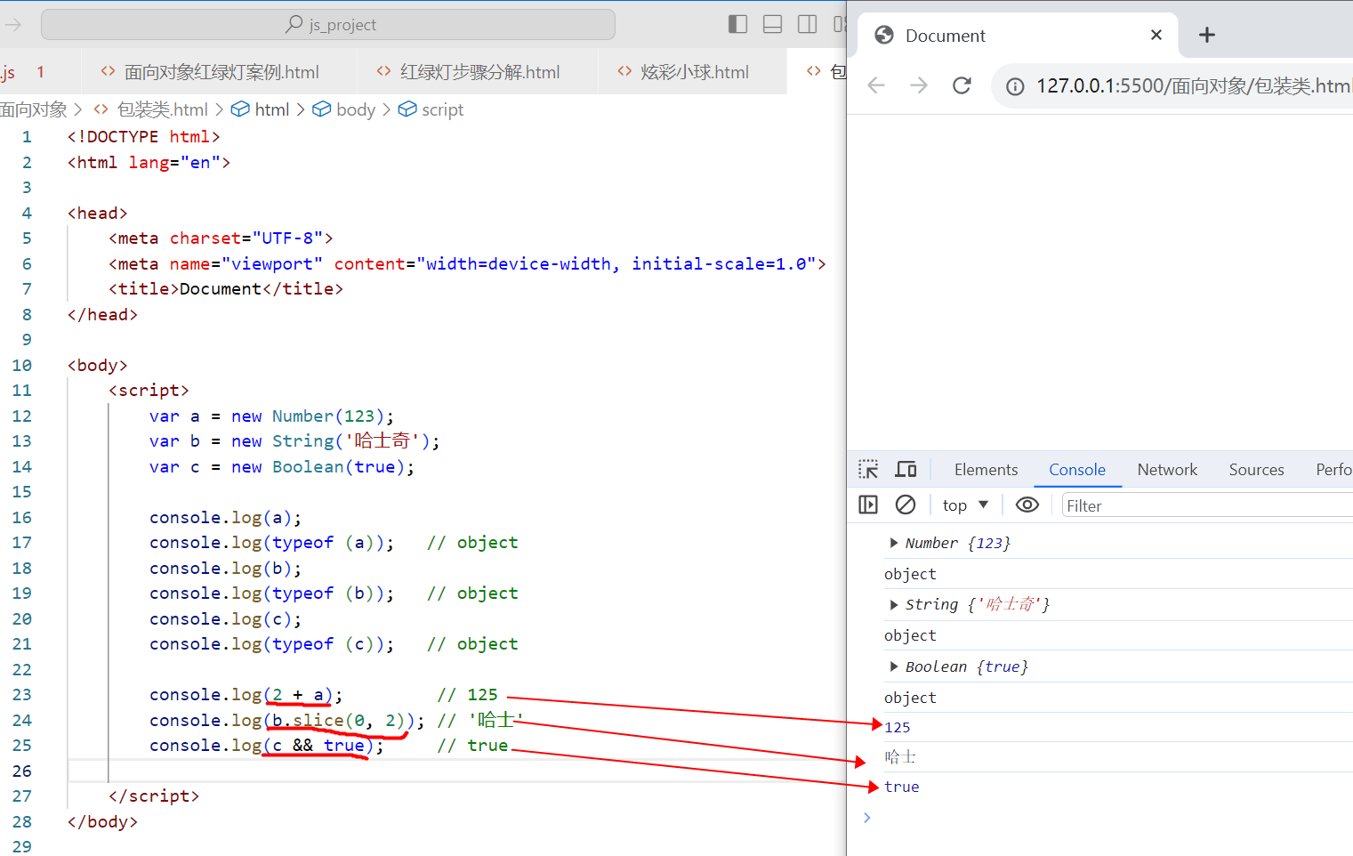Expand the Boolean {true} console object
This screenshot has height=856, width=1353.
pyautogui.click(x=894, y=666)
